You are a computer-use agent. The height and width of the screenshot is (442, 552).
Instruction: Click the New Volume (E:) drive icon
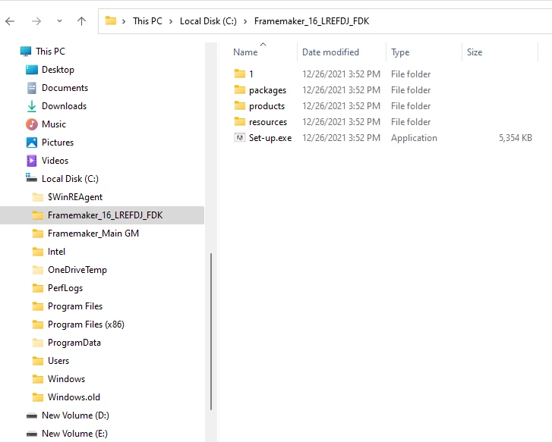32,434
